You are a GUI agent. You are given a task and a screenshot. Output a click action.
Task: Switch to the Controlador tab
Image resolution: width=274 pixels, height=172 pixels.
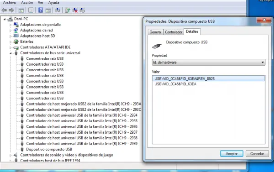[x=174, y=32]
